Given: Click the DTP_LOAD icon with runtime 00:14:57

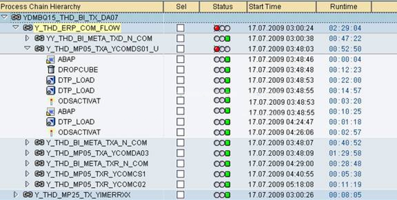Looking at the screenshot, I should (51, 90).
